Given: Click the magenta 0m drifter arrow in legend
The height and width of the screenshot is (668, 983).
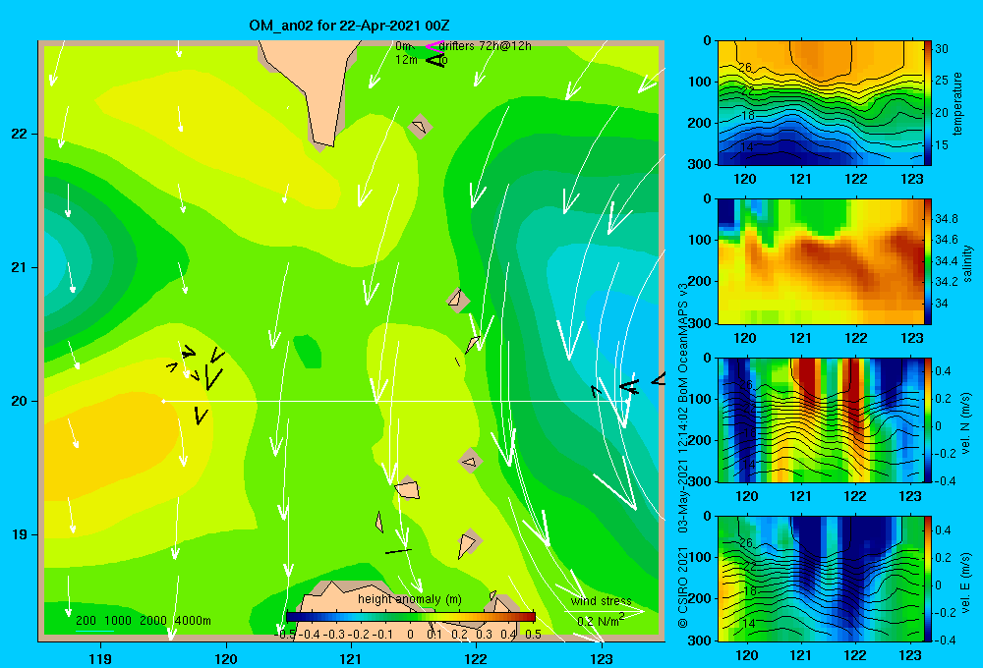Looking at the screenshot, I should [434, 46].
